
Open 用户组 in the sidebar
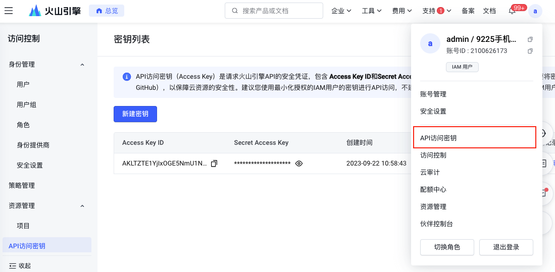[27, 105]
